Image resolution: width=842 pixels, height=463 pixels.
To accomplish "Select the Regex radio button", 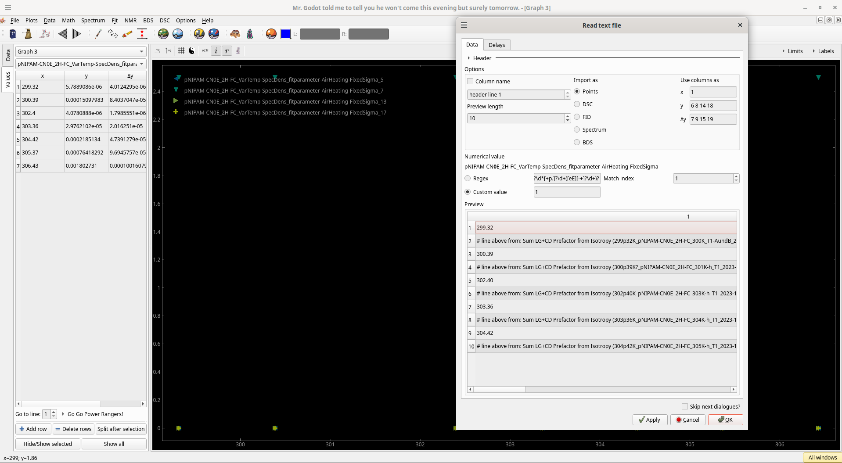I will tap(468, 179).
